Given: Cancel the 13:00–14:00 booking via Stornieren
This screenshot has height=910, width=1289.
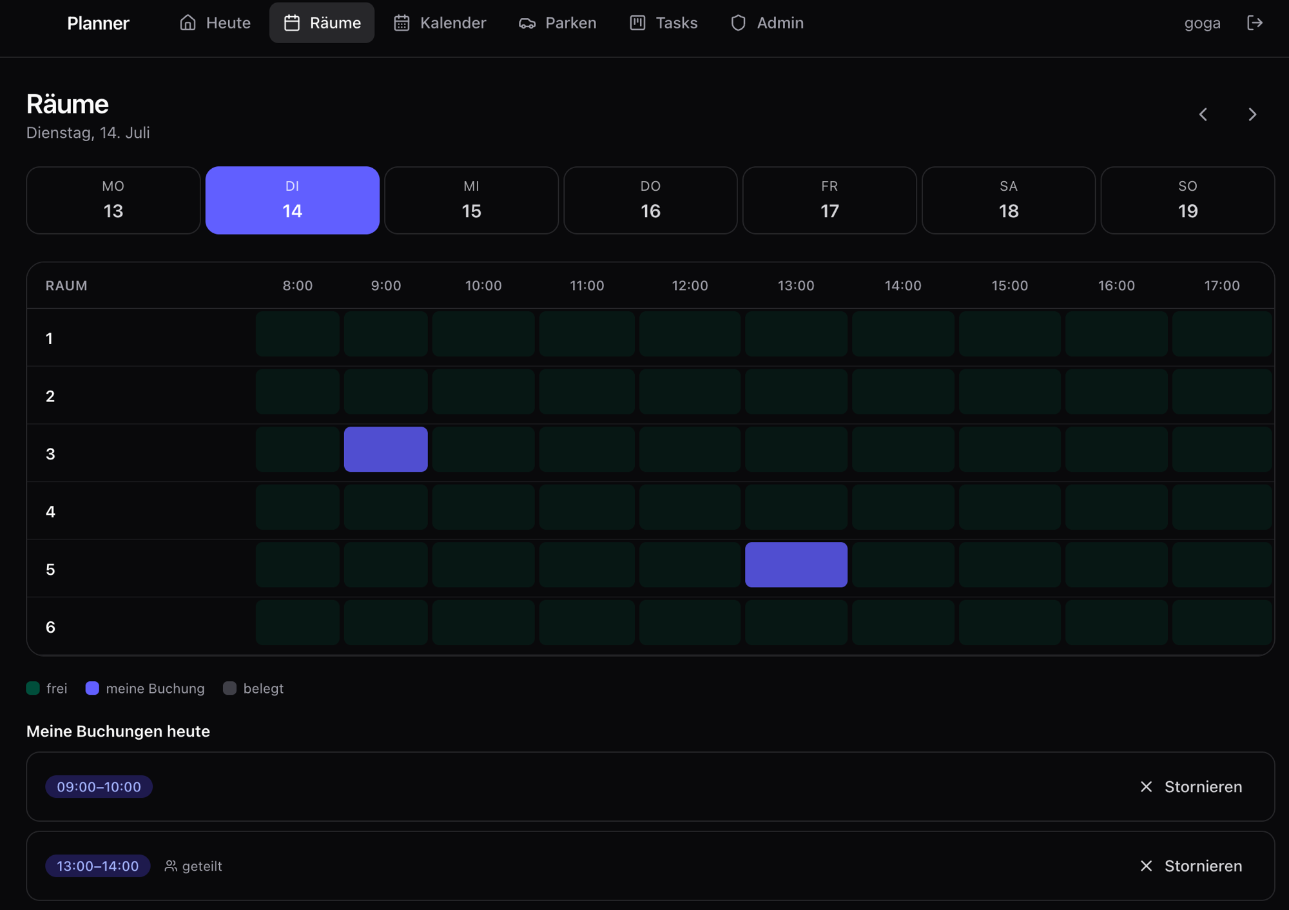Looking at the screenshot, I should 1190,866.
